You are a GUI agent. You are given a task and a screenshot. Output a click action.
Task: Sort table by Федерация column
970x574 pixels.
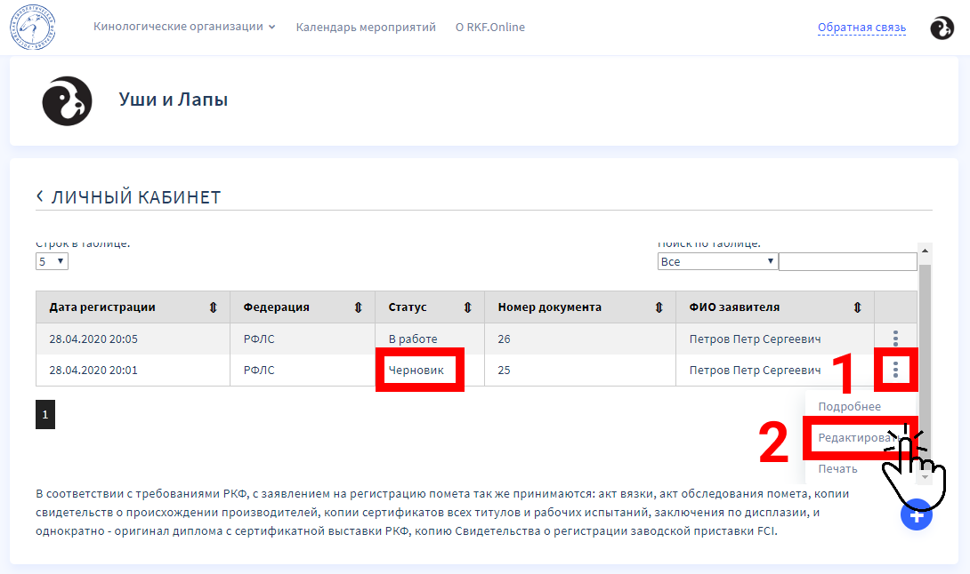point(358,307)
